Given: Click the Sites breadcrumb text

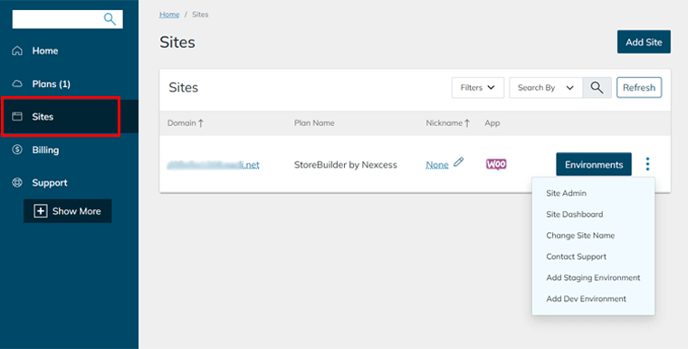Looking at the screenshot, I should (200, 15).
